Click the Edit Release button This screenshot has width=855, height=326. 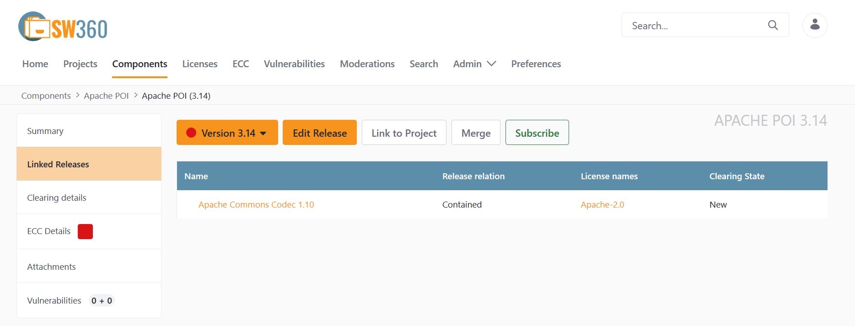point(320,133)
